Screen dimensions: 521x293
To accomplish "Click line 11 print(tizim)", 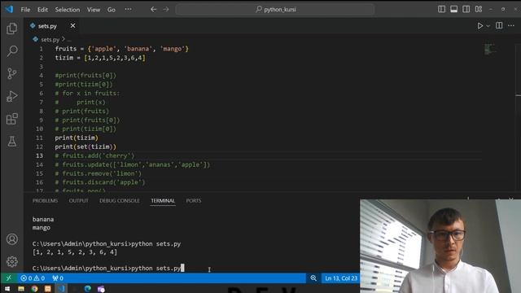I will [x=77, y=138].
